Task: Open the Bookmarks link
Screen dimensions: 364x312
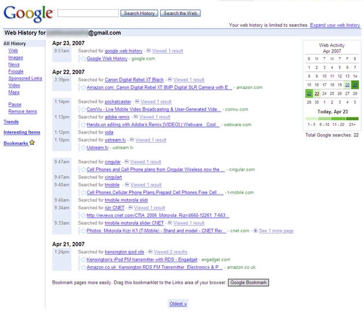Action: pyautogui.click(x=16, y=143)
